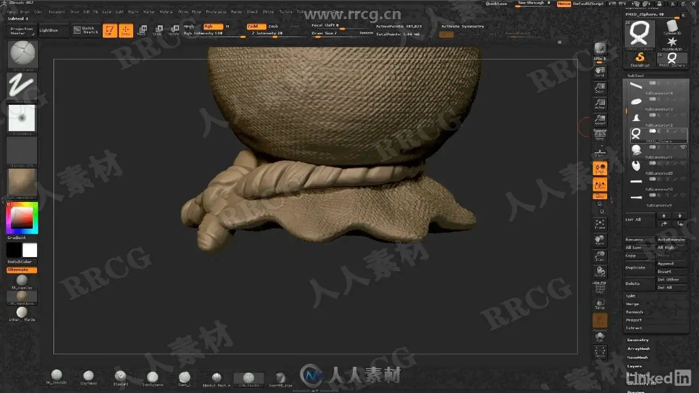
Task: Open the Stroke menu
Action: (268, 11)
